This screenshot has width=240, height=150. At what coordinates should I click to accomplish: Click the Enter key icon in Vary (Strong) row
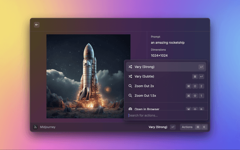click(x=201, y=67)
